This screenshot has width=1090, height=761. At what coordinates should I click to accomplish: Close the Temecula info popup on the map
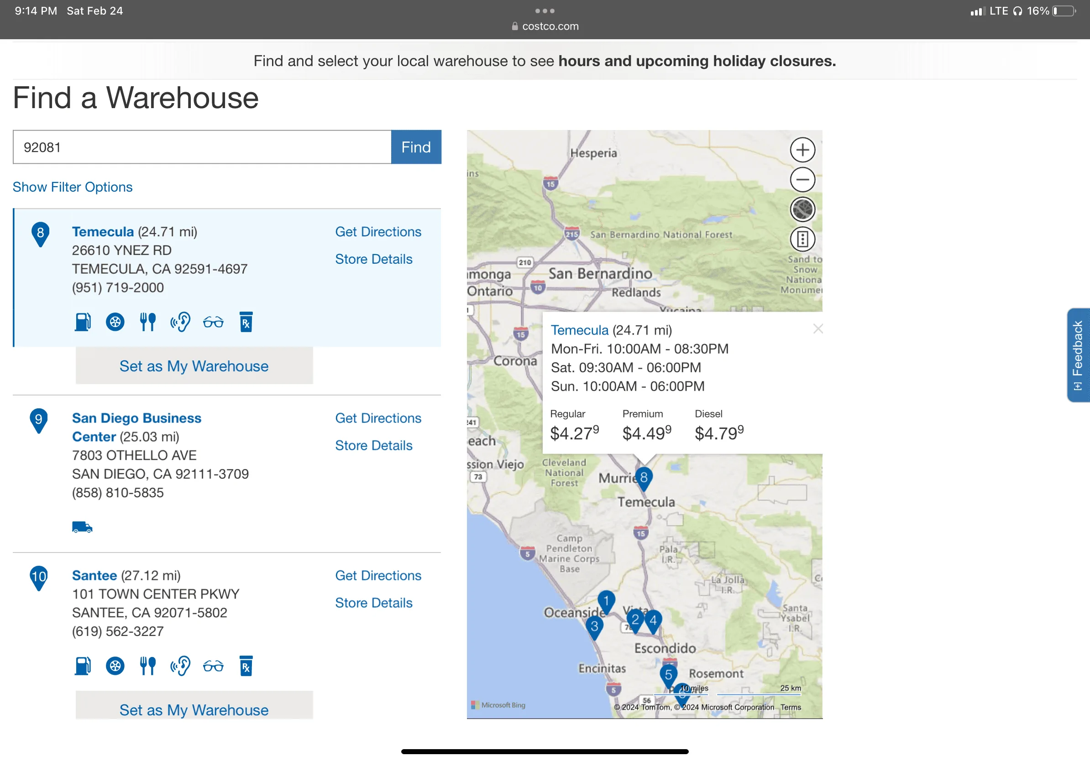coord(817,329)
